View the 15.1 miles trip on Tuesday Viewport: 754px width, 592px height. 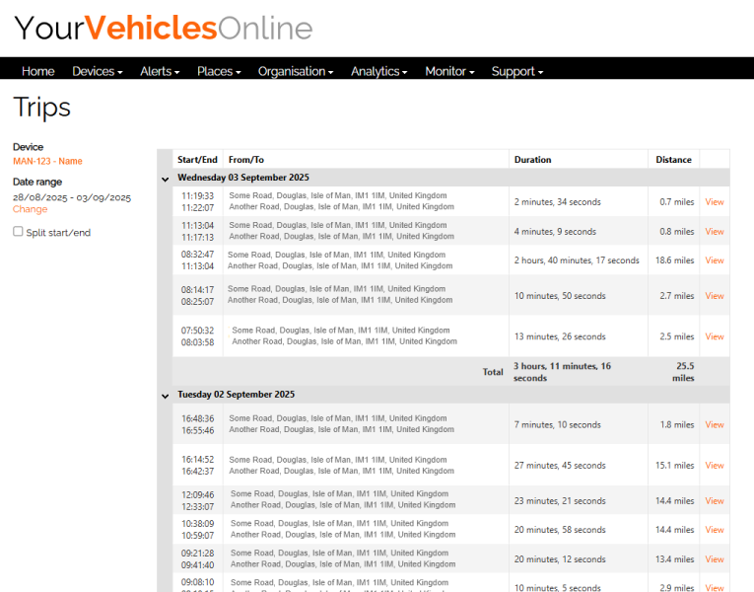714,466
